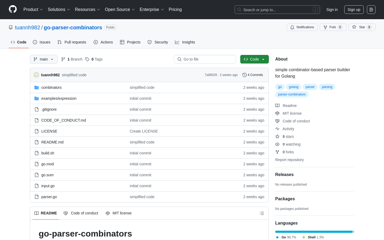Image resolution: width=384 pixels, height=240 pixels.
Task: Focus the Go to file input
Action: [x=205, y=59]
